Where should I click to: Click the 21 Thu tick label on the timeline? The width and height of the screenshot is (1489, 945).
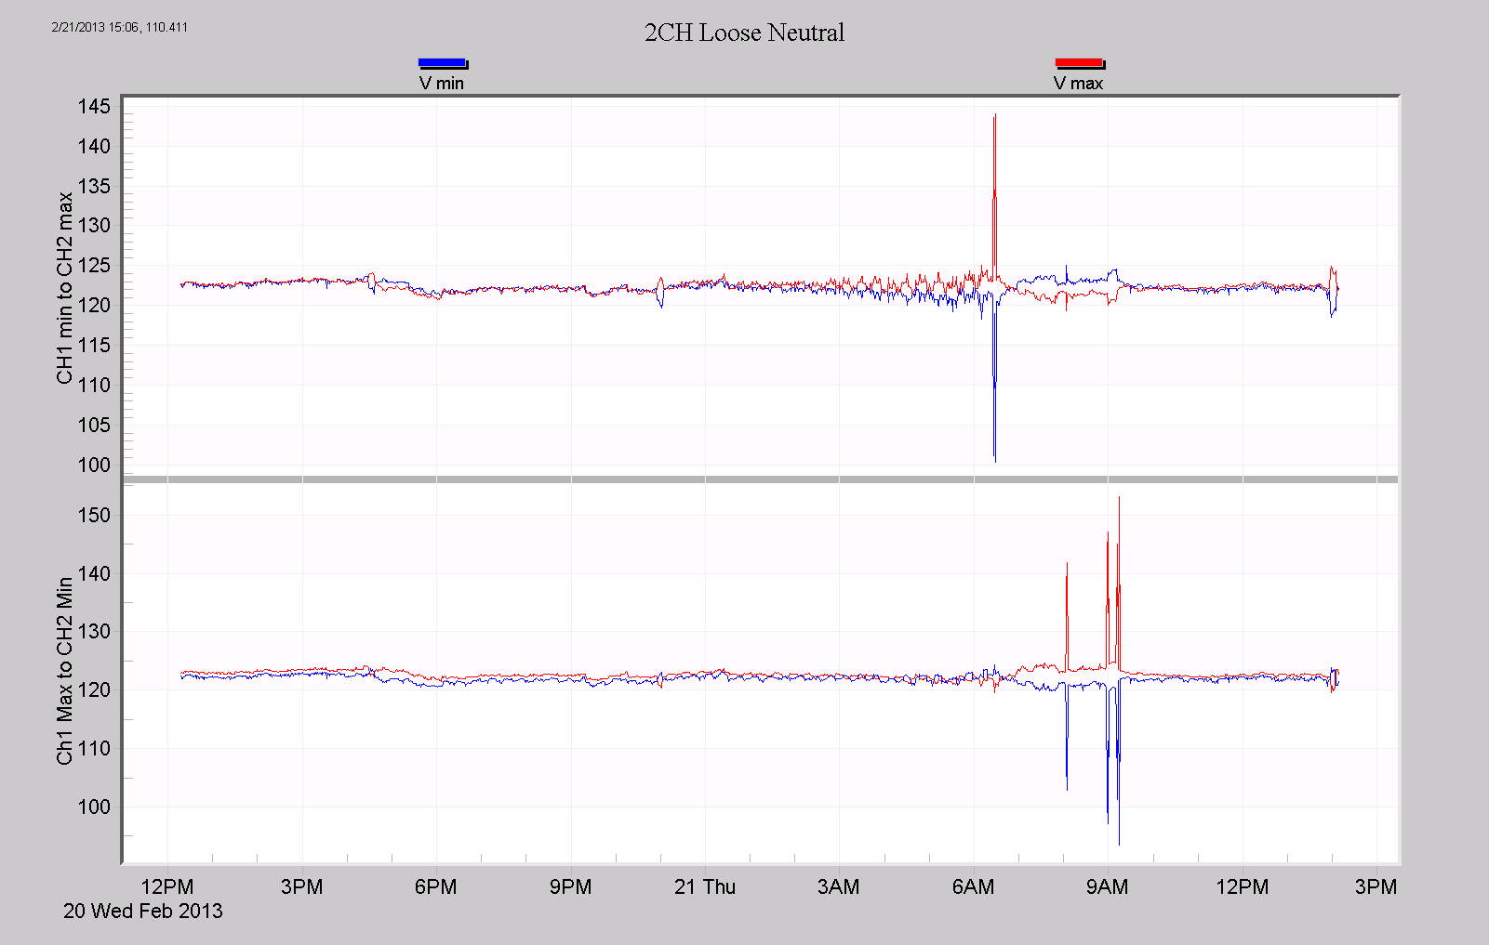click(706, 887)
